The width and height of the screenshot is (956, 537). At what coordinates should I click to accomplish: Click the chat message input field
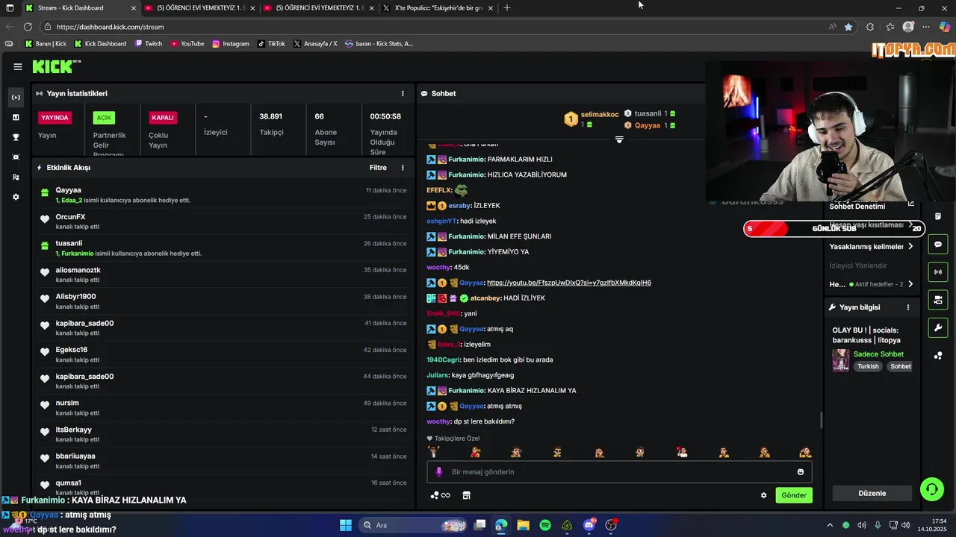[619, 471]
